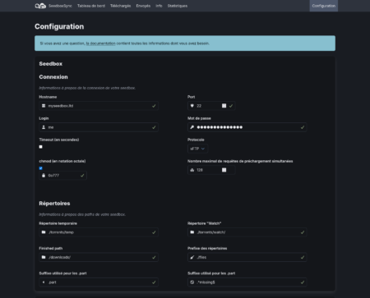Click the user icon in Login field
The height and width of the screenshot is (298, 370).
(x=44, y=127)
